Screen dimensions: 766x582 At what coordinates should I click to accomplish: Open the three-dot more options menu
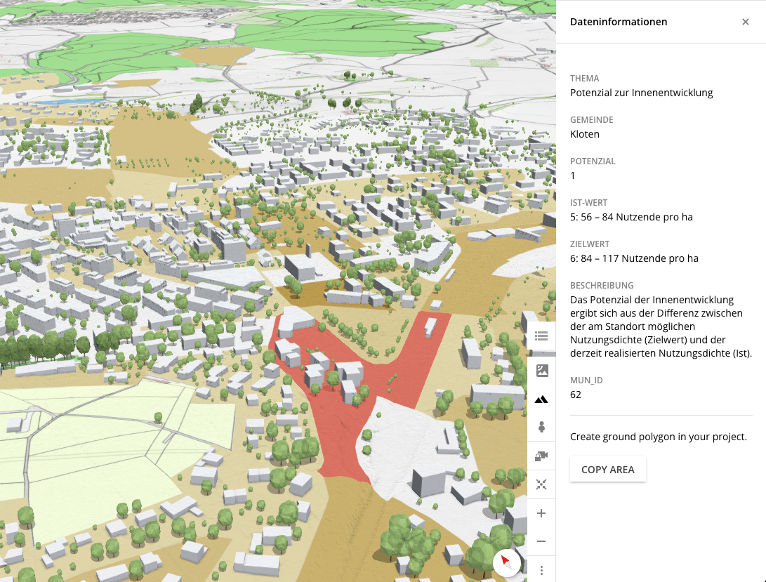(541, 569)
